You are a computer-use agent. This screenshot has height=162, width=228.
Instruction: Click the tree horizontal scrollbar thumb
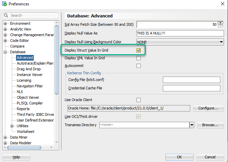coord(24,148)
